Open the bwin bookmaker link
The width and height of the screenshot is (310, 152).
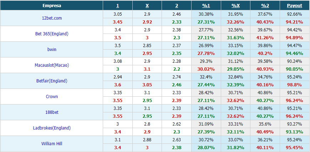tap(52, 49)
